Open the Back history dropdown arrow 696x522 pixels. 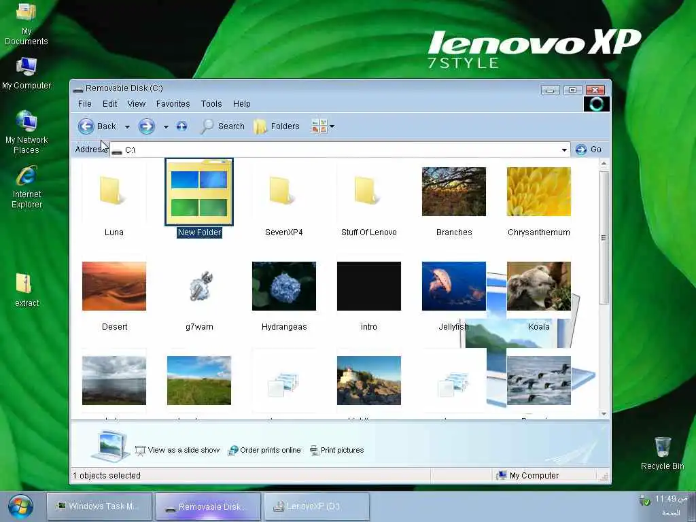pos(127,127)
